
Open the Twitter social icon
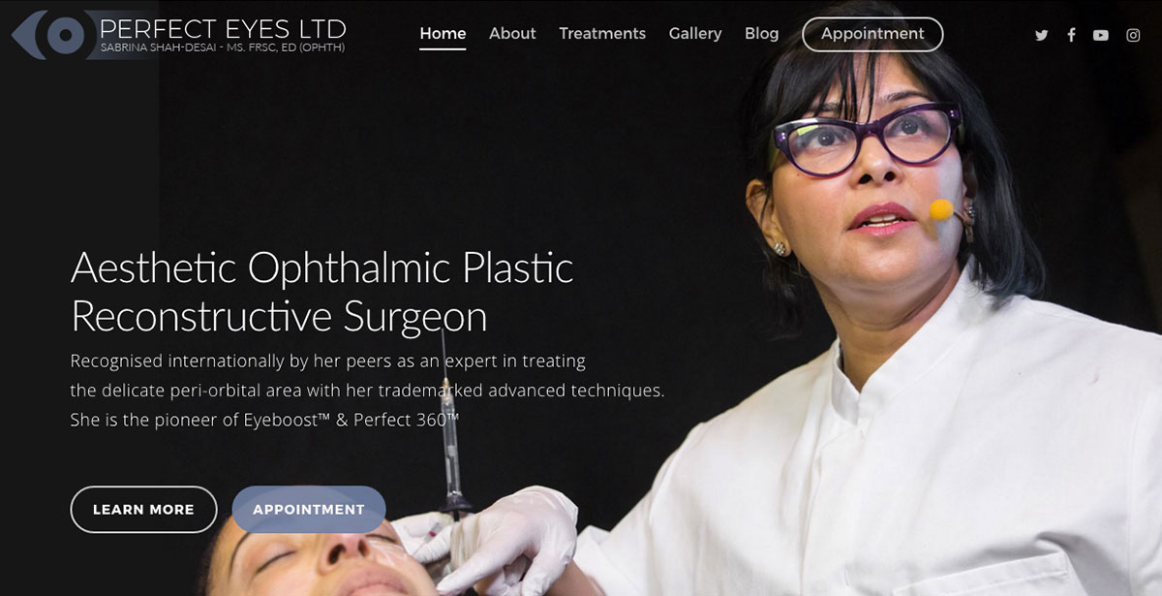1041,35
